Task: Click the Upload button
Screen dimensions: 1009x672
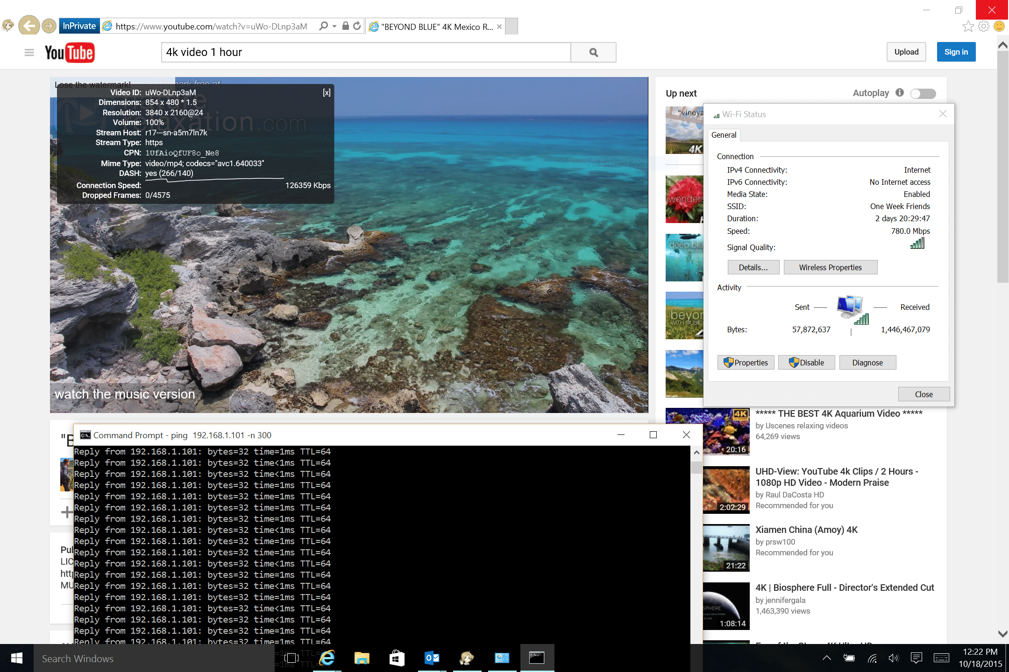Action: [906, 52]
